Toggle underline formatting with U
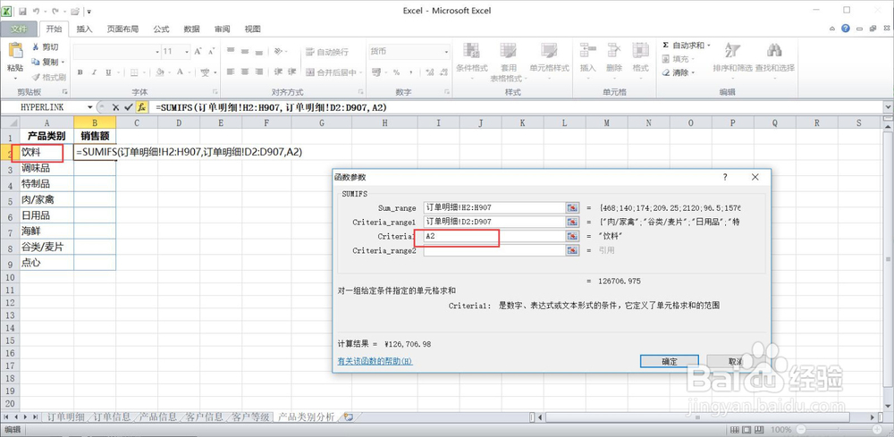 [108, 72]
